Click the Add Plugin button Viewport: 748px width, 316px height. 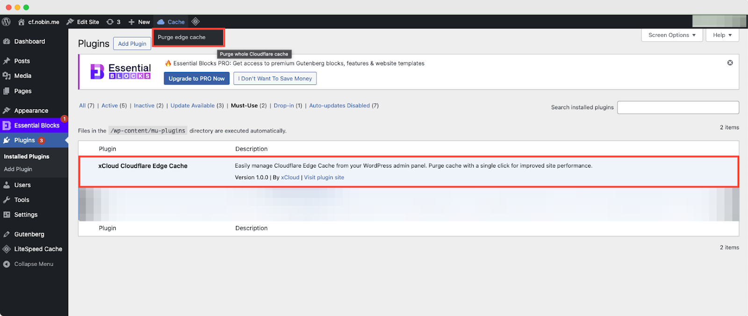tap(132, 44)
